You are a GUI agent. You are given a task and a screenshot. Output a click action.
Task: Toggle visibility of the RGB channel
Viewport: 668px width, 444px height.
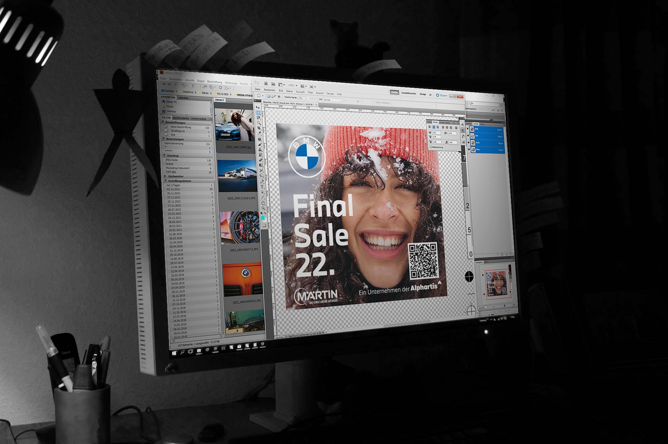pos(468,129)
